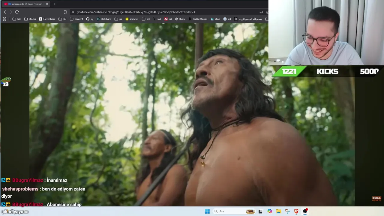Close the Amazon'da 24 Saat tab

point(47,4)
